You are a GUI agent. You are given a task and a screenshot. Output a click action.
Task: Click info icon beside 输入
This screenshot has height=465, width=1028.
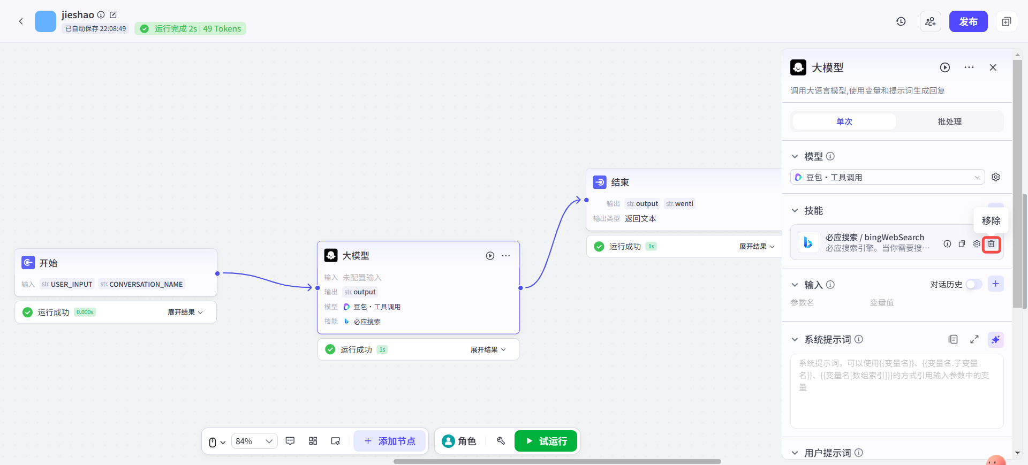pos(830,285)
